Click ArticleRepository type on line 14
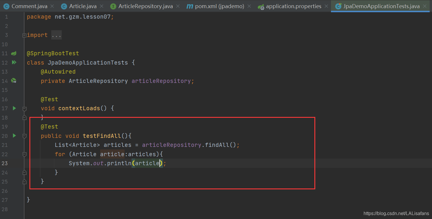This screenshot has width=432, height=219. point(98,81)
